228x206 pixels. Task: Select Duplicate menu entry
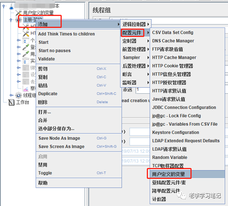coord(79,94)
